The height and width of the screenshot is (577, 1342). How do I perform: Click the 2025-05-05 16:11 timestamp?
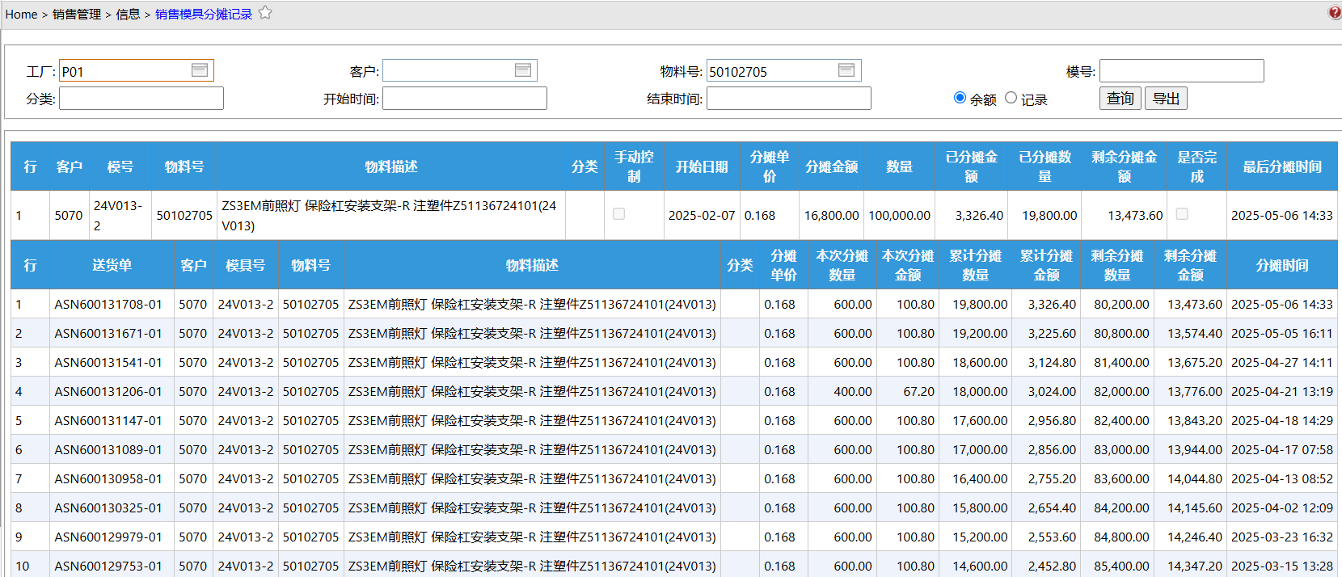(1282, 334)
